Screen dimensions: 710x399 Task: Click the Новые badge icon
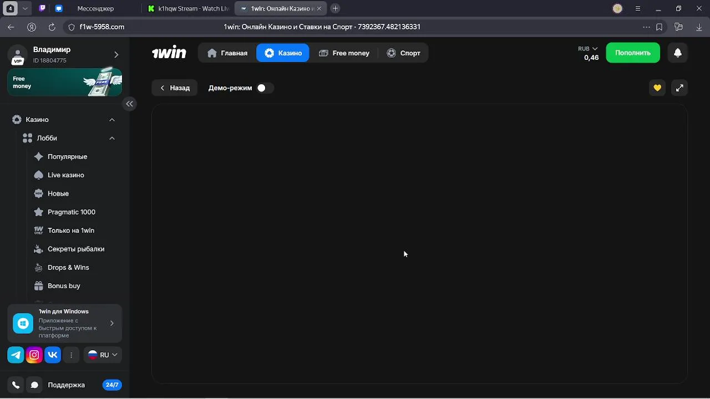pyautogui.click(x=38, y=193)
